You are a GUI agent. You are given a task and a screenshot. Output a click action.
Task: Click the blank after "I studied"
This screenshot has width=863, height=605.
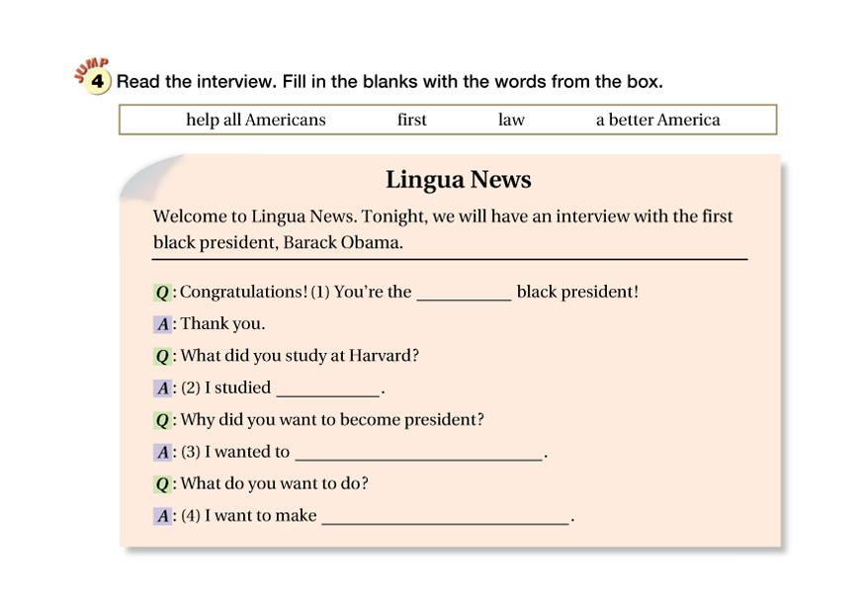pos(328,389)
